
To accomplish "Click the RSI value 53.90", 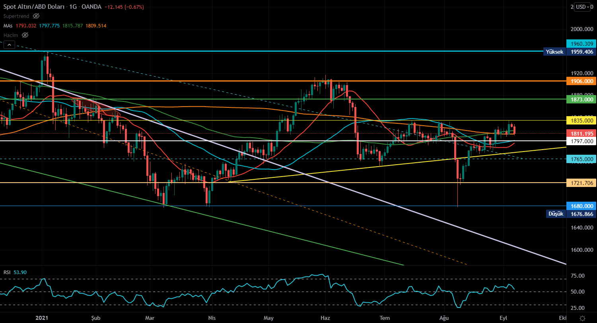I will [x=20, y=272].
